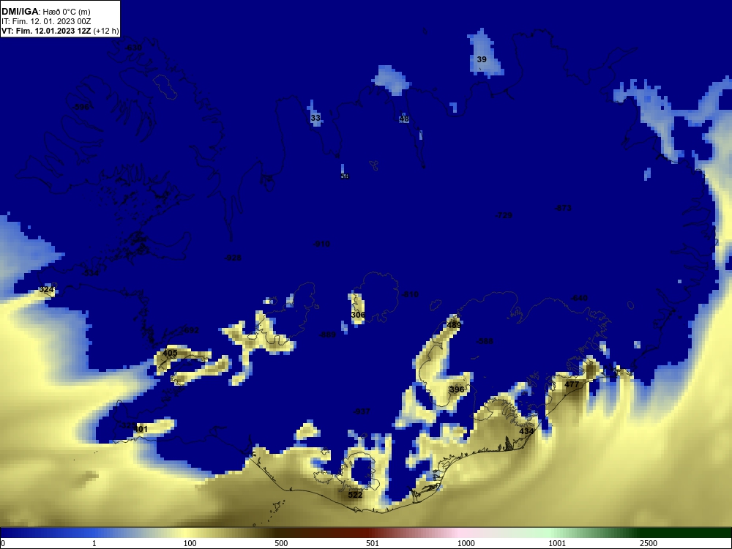This screenshot has width=732, height=549.
Task: Click the value -873 on the map
Action: (x=562, y=208)
